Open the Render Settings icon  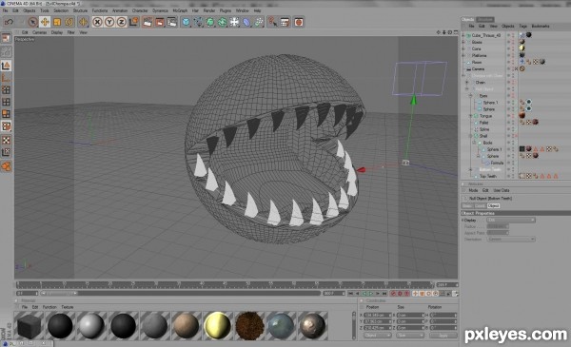tap(172, 22)
